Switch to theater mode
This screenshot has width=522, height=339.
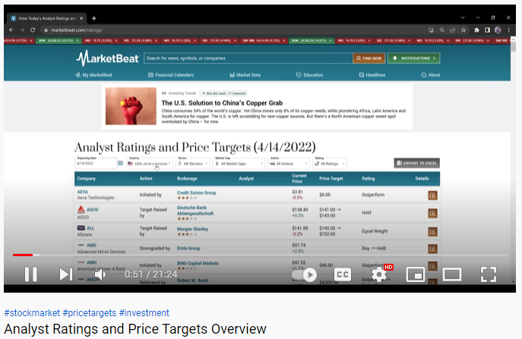[x=452, y=274]
